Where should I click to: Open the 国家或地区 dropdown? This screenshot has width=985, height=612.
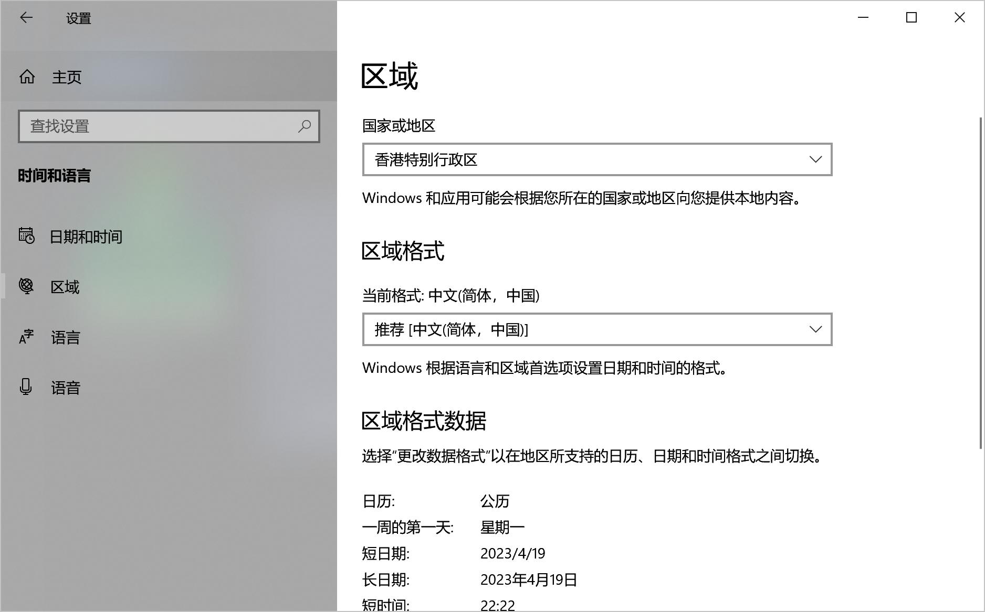[x=597, y=160]
